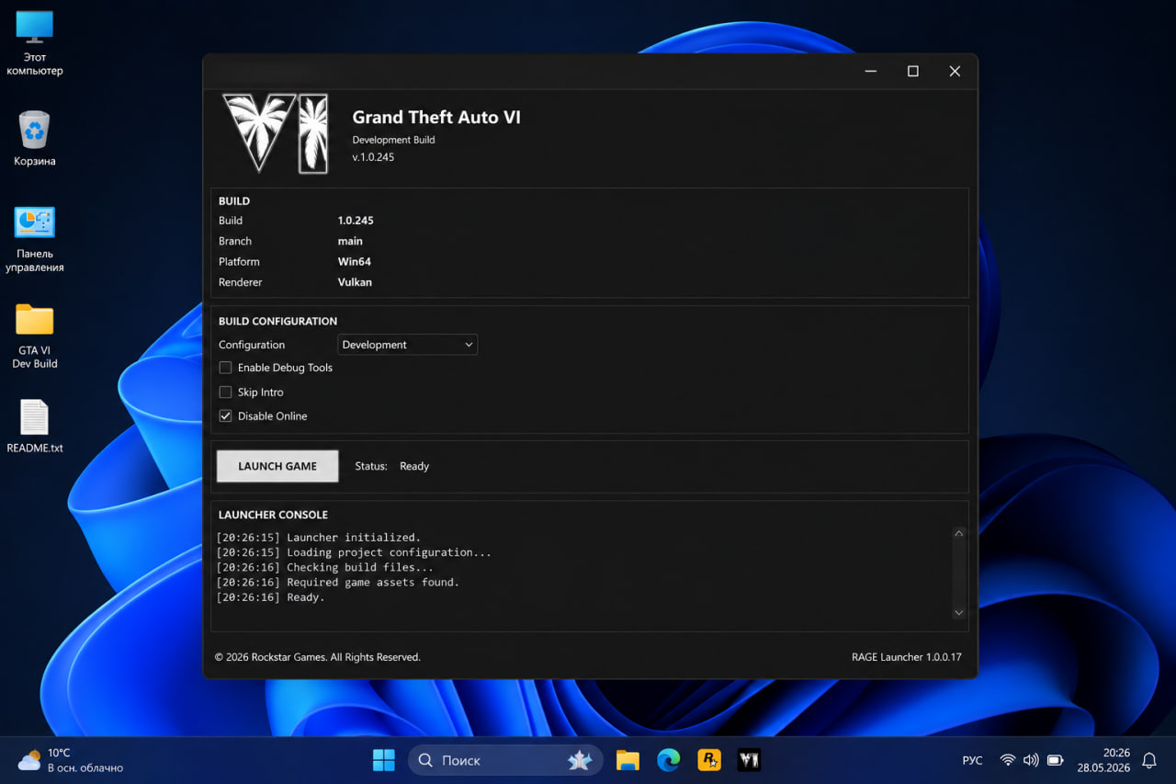Click the v.1.0.245 version text in header
Viewport: 1176px width, 784px height.
(373, 157)
